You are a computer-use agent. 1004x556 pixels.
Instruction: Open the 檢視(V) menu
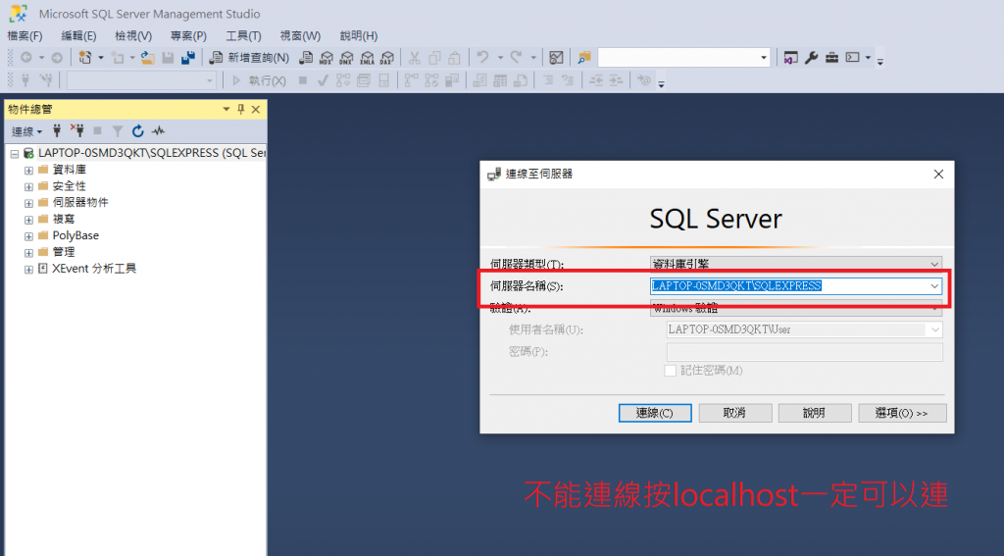pos(133,36)
